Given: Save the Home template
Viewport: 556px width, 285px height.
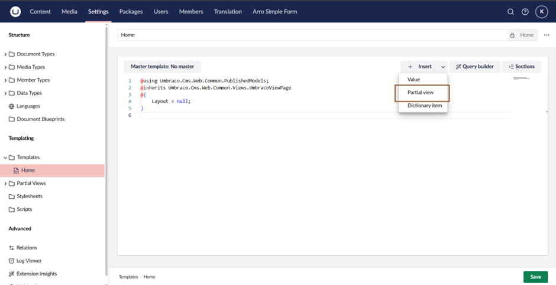Looking at the screenshot, I should pos(535,277).
